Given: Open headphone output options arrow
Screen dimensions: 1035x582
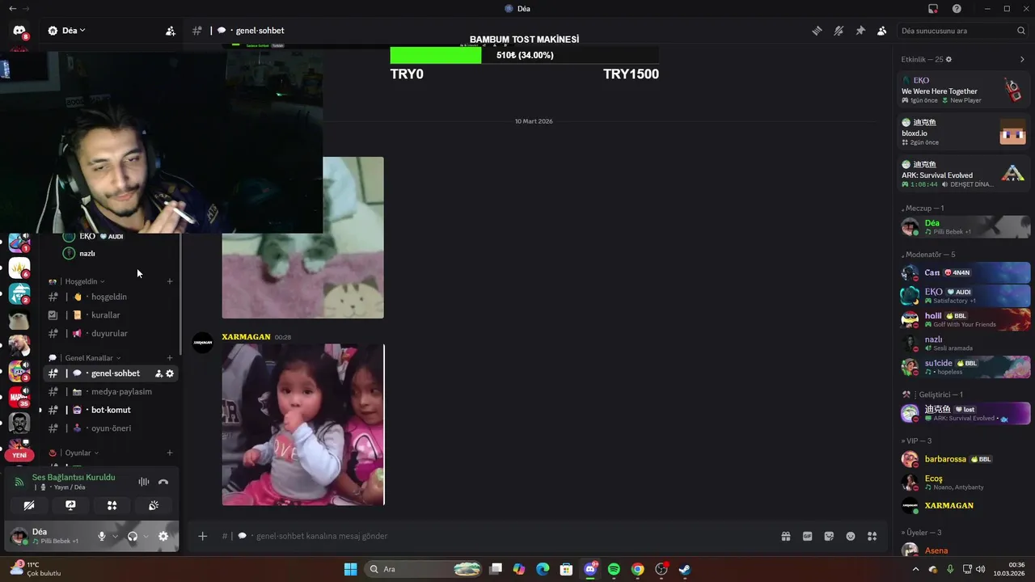Looking at the screenshot, I should pos(146,536).
